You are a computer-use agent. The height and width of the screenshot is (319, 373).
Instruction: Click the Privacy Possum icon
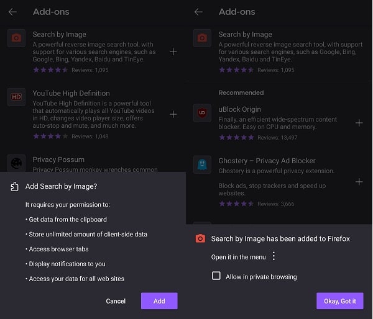coord(17,163)
